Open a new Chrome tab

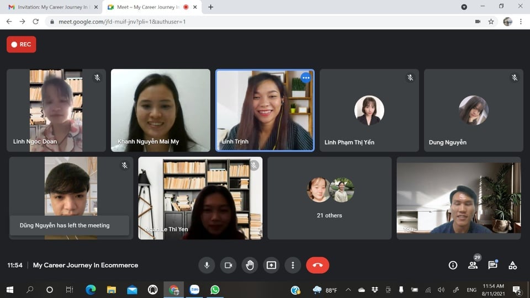pyautogui.click(x=210, y=7)
